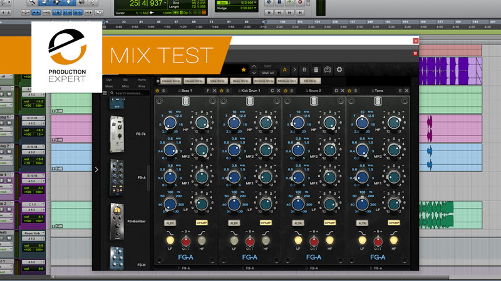This screenshot has height=281, width=501.
Task: Click the trash delete icon
Action: coord(316,69)
